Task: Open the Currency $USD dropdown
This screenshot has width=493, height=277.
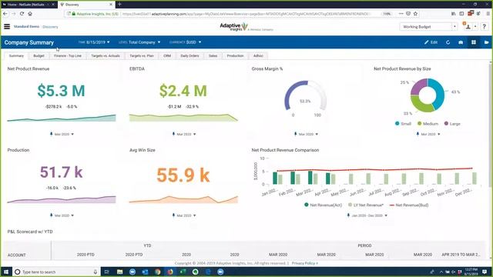Action: click(185, 42)
